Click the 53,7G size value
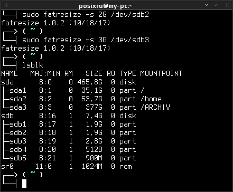This screenshot has width=233, height=192. (x=92, y=99)
